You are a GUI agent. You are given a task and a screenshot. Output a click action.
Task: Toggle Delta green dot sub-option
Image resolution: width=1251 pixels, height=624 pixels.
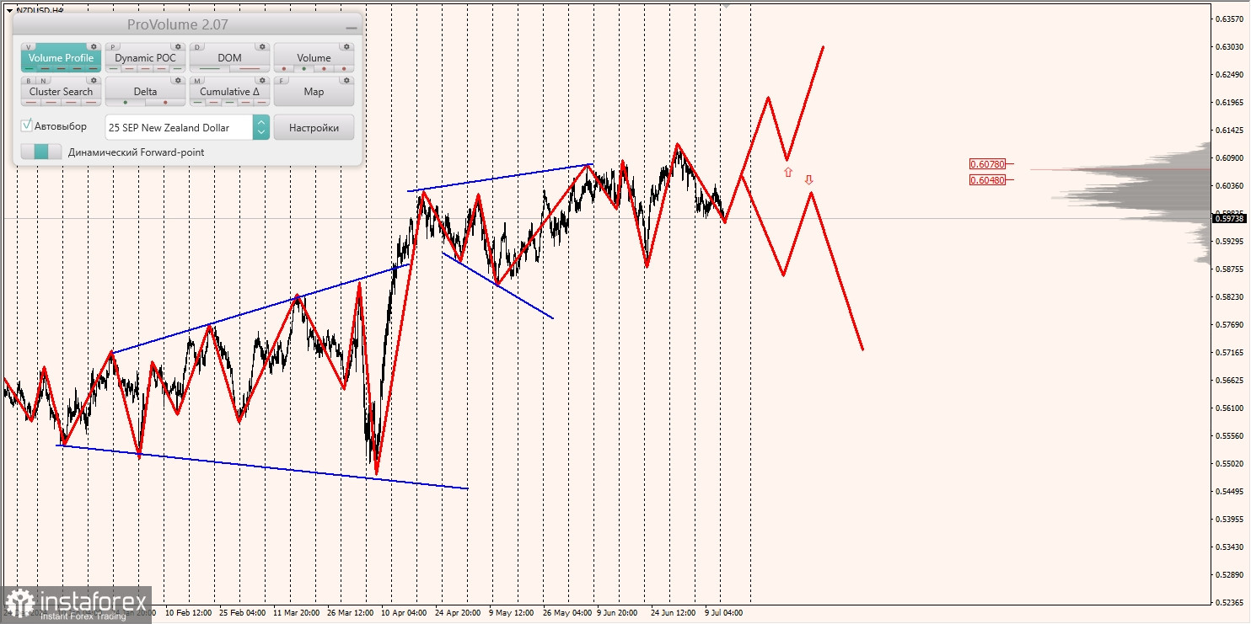pyautogui.click(x=126, y=102)
